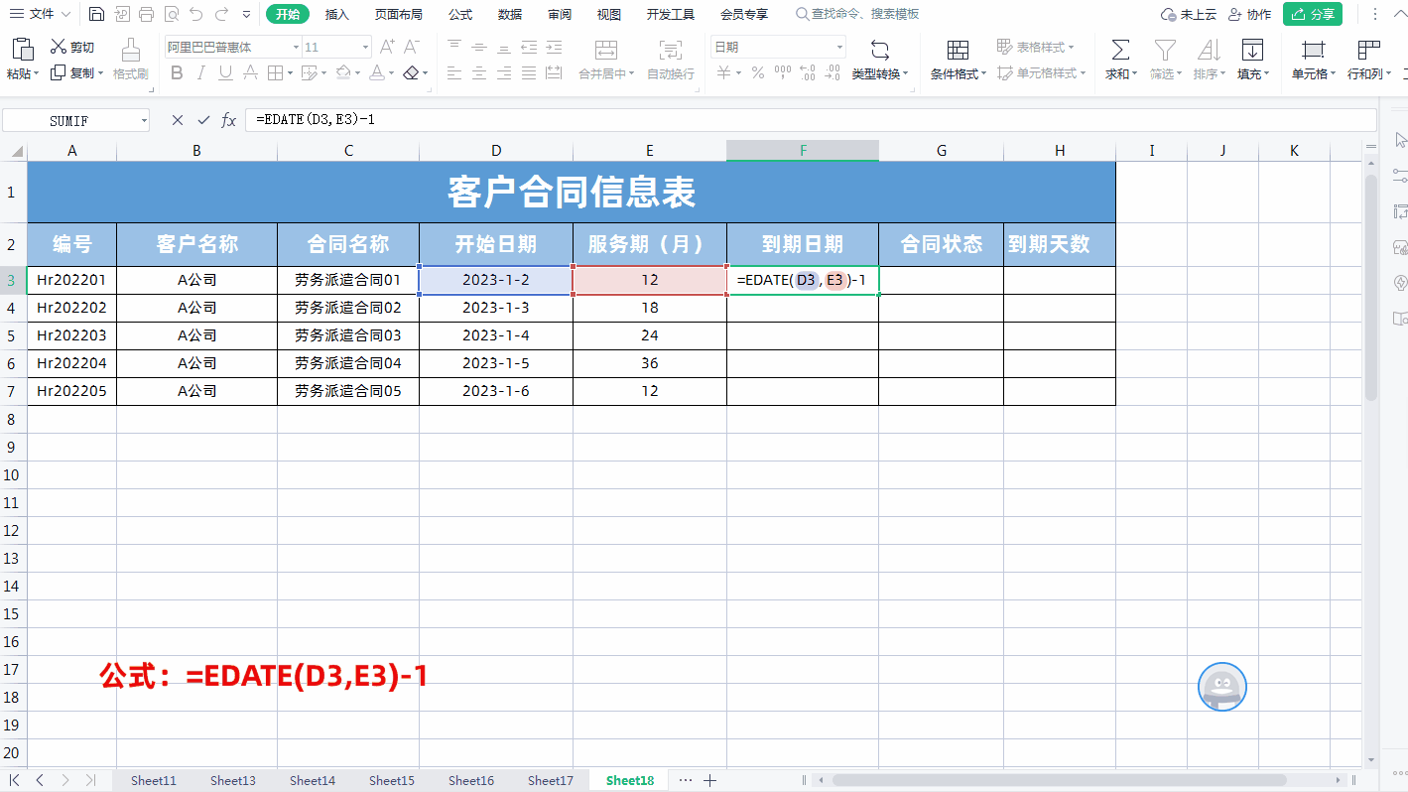
Task: Increase font size with A+ icon
Action: coord(388,47)
